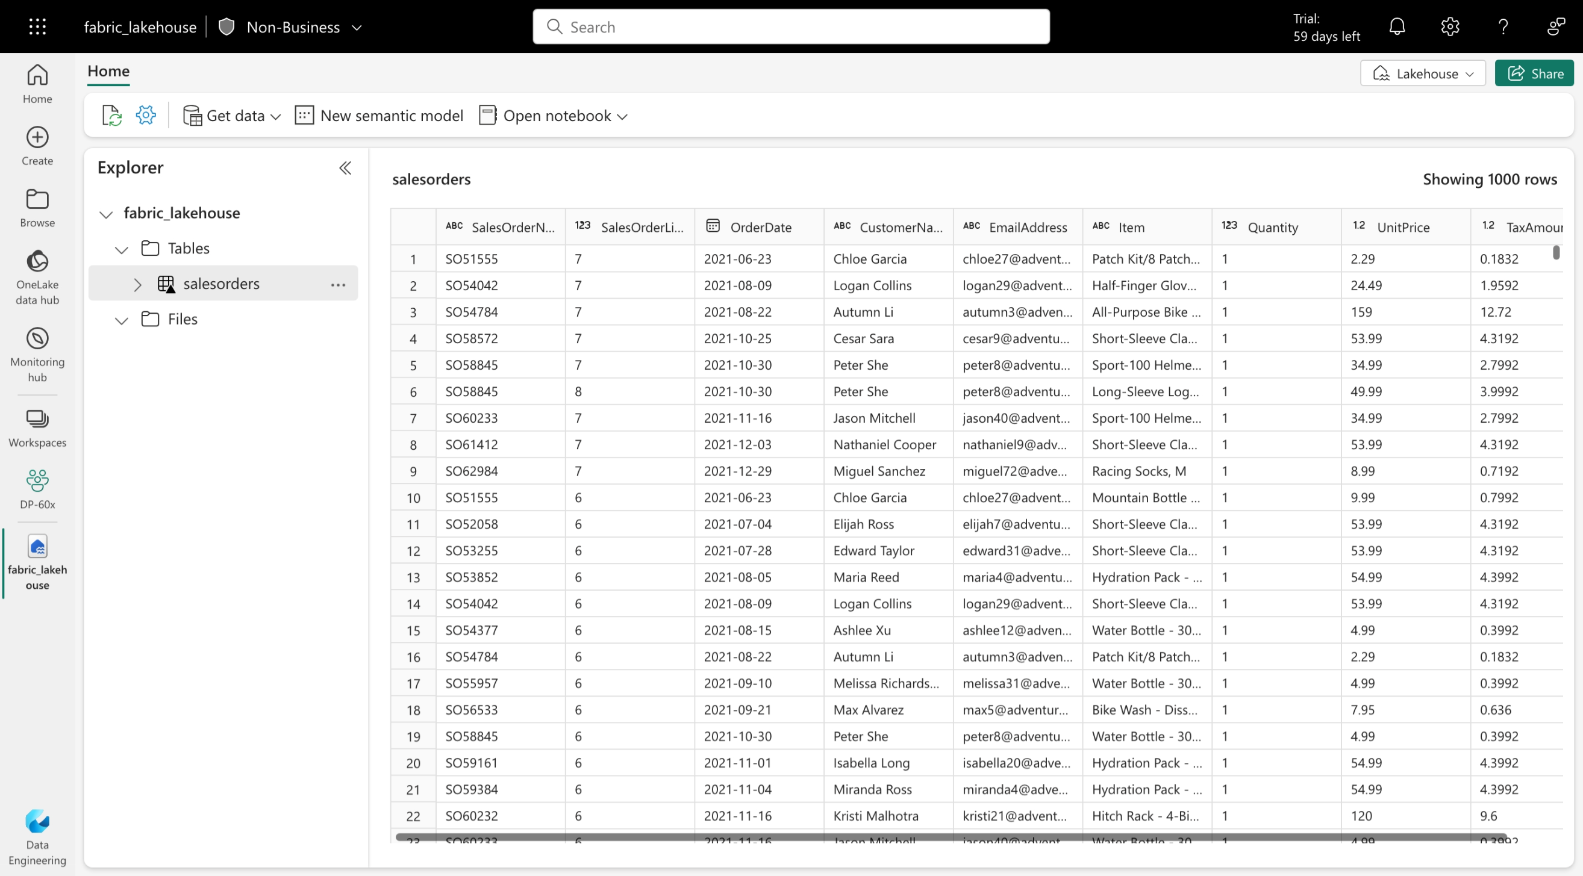Click the salesorders table item
This screenshot has width=1583, height=876.
coord(220,282)
